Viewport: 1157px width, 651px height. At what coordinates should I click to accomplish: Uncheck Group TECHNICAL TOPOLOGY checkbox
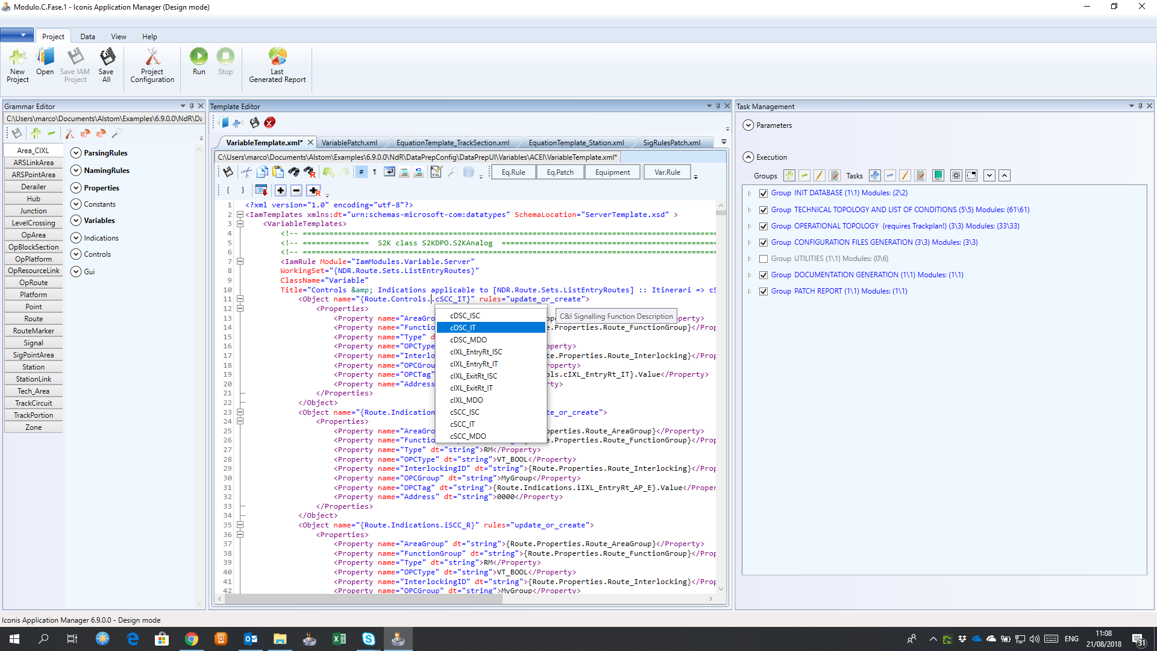point(763,210)
